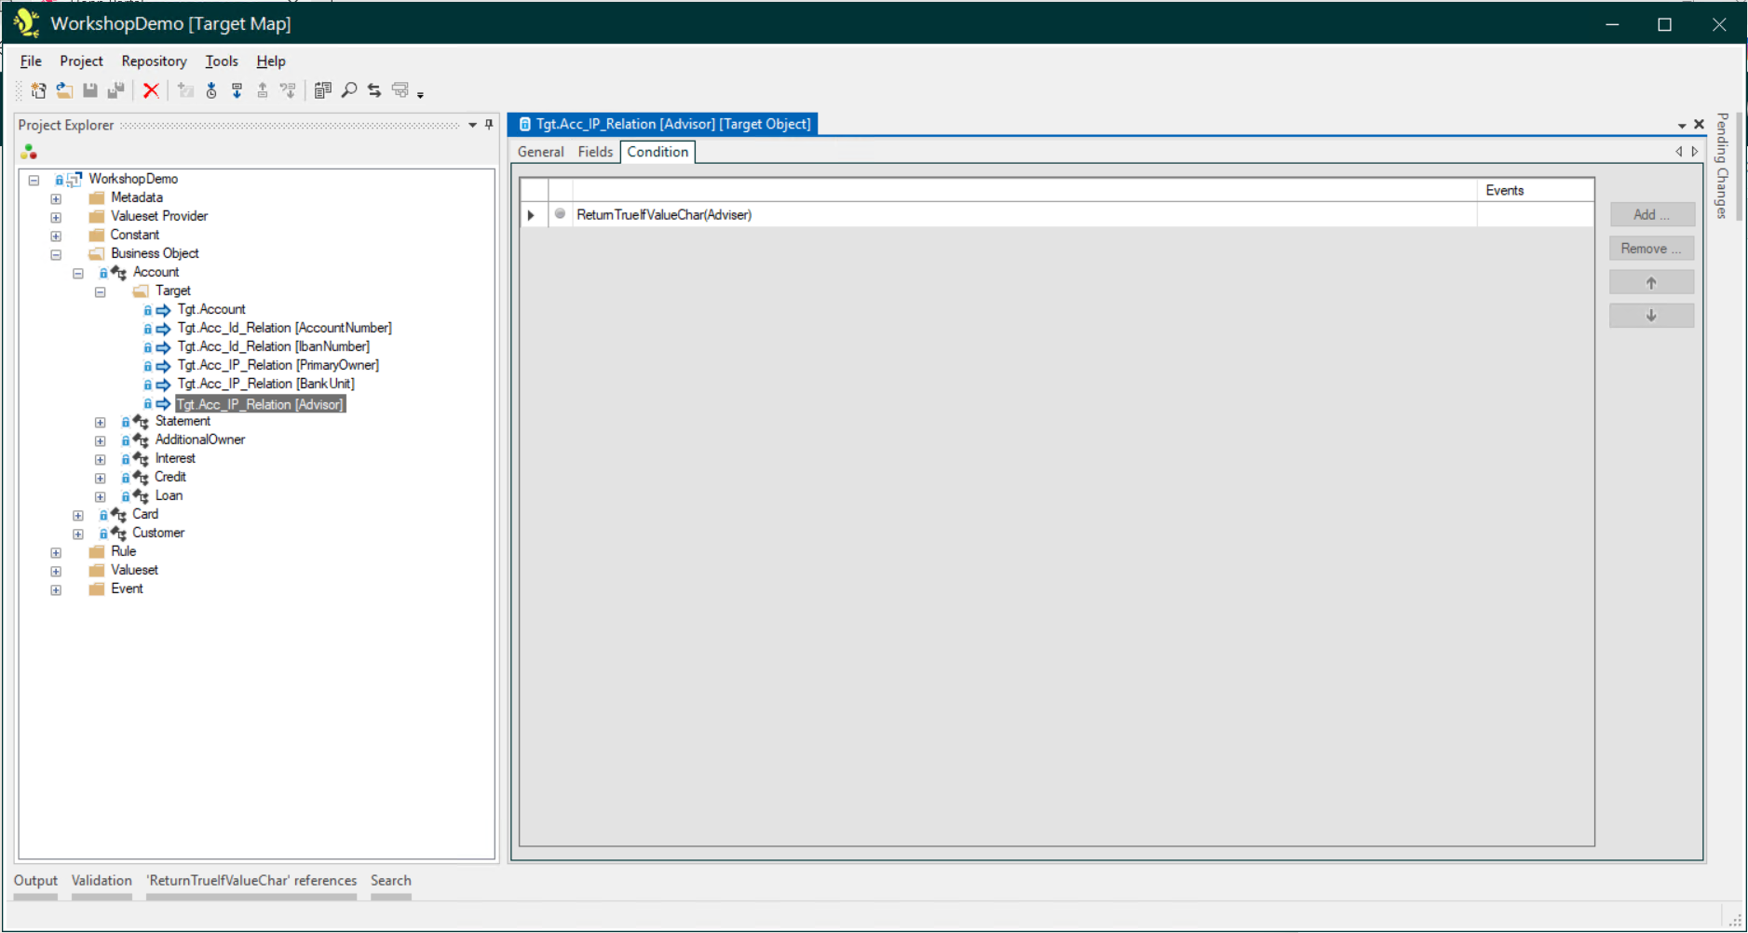
Task: Click the Remove button
Action: click(1651, 248)
